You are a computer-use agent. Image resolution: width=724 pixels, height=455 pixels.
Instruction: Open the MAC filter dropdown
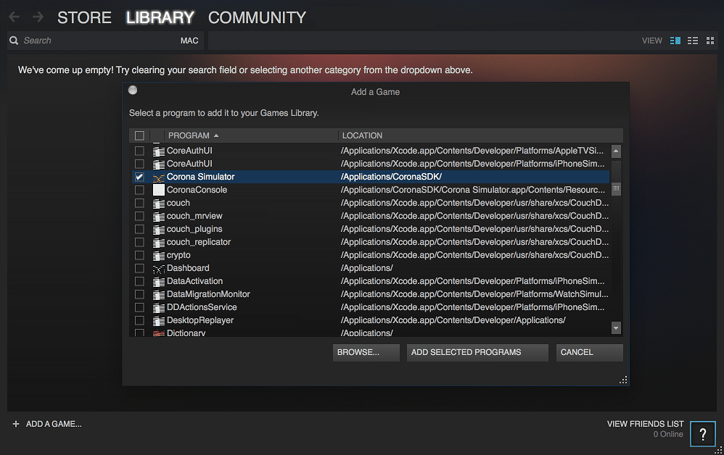[189, 41]
